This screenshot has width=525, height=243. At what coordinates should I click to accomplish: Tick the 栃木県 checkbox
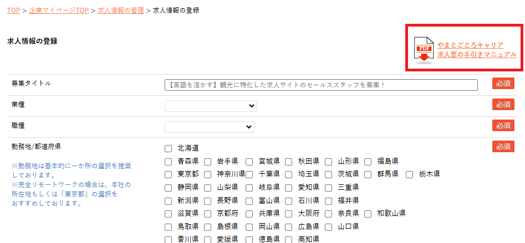click(x=410, y=174)
